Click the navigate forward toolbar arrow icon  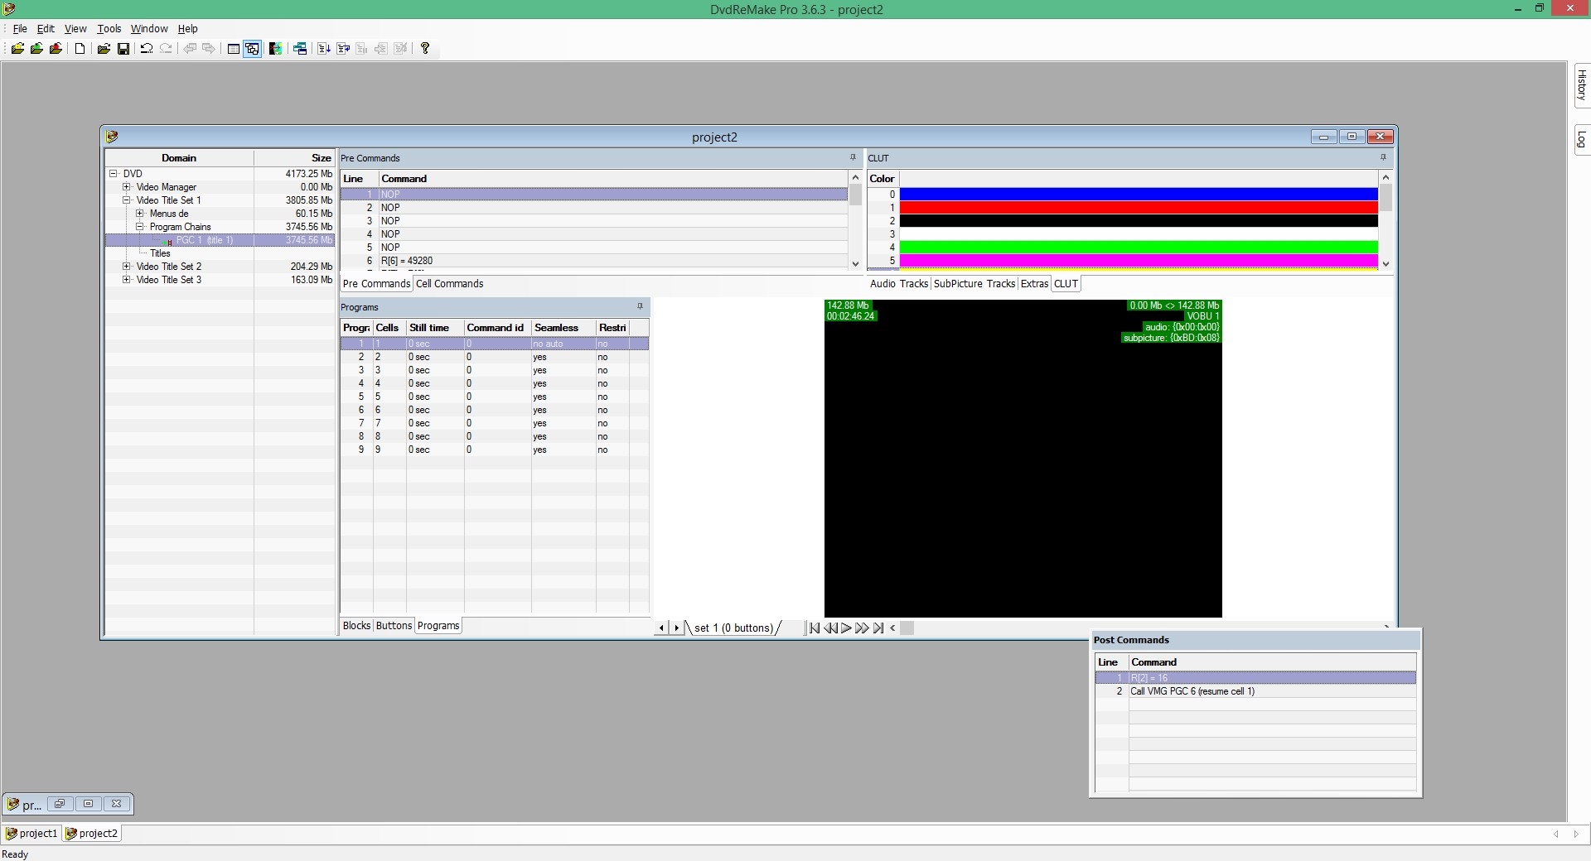pos(209,49)
